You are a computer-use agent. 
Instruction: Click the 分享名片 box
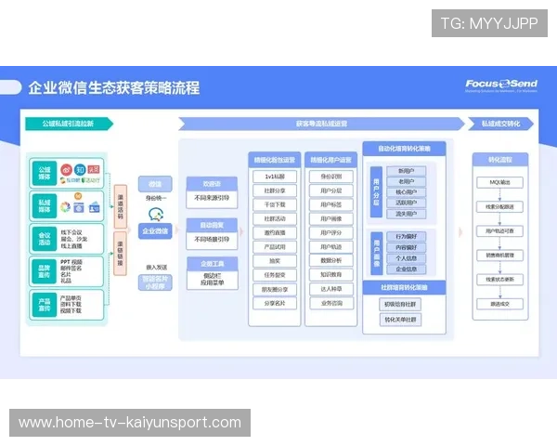point(275,303)
